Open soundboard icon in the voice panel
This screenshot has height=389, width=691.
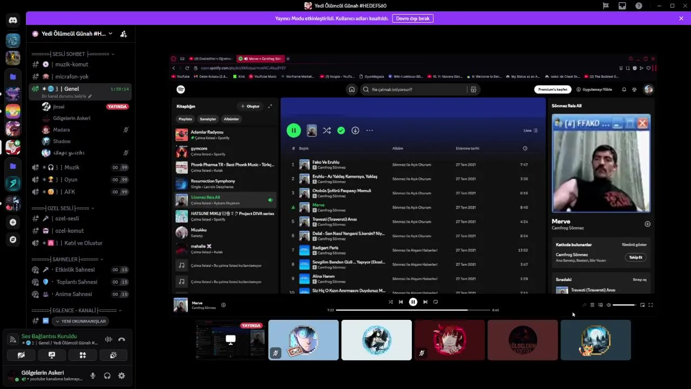(113, 355)
